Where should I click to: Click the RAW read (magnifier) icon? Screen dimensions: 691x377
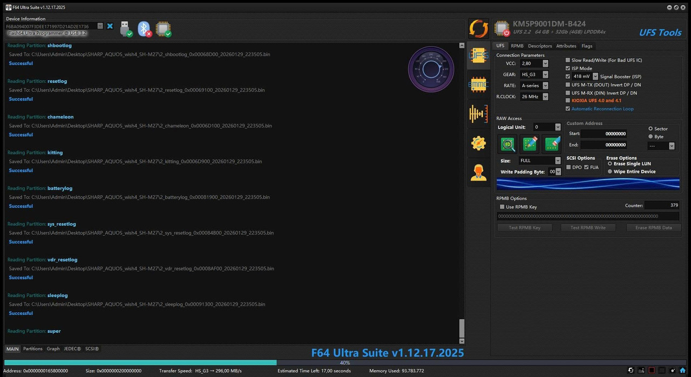(507, 144)
